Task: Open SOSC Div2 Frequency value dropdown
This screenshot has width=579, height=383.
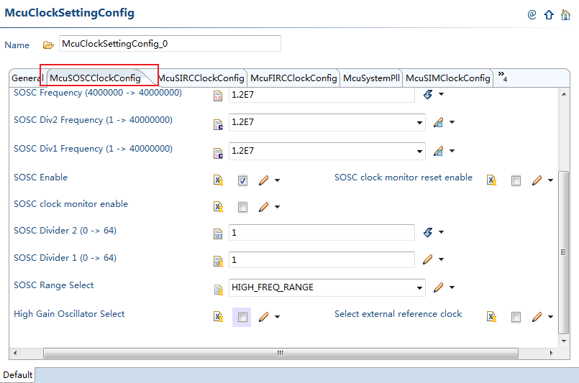Action: (x=419, y=122)
